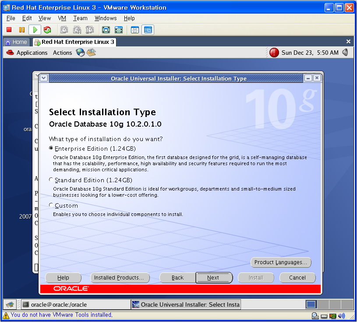The height and width of the screenshot is (322, 357).
Task: Click the VMware Tools warning triangle icon
Action: [x=6, y=315]
